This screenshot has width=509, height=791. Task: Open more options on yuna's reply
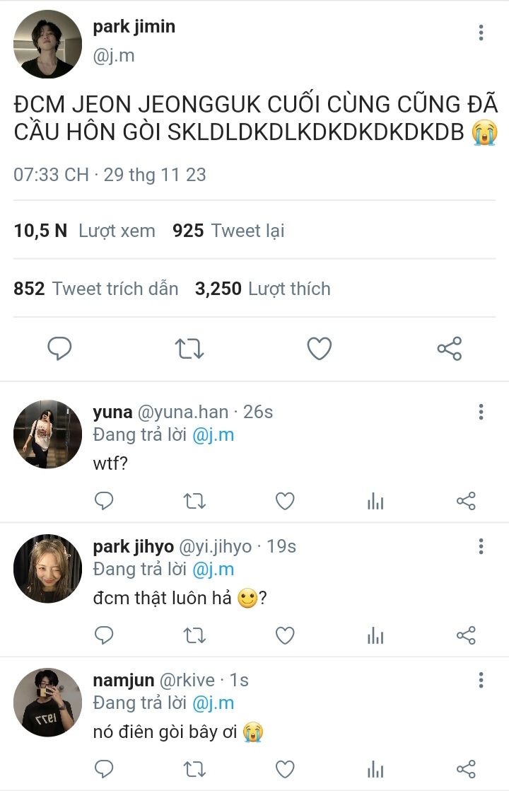point(481,412)
